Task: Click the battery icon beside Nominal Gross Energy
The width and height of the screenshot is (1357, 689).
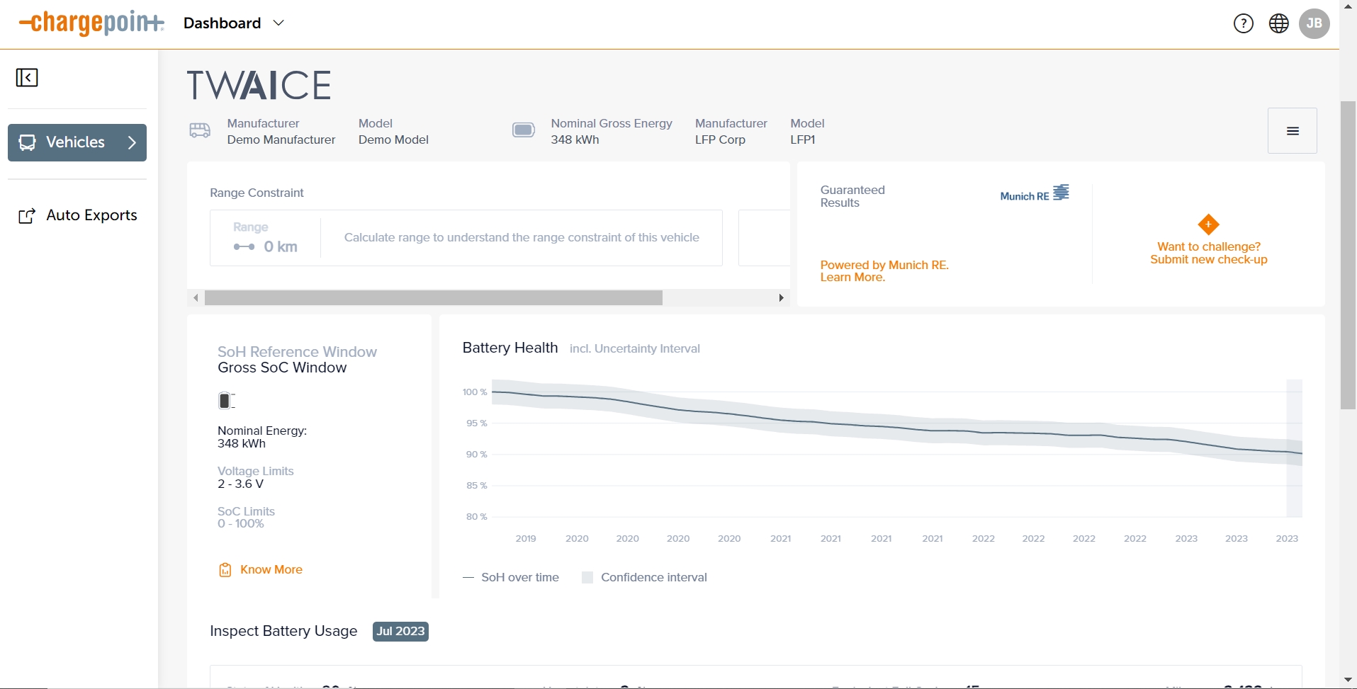Action: [x=524, y=130]
